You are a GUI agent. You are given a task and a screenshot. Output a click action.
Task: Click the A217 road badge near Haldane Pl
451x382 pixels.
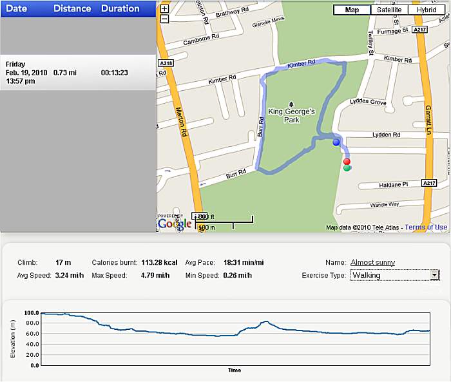pos(430,183)
